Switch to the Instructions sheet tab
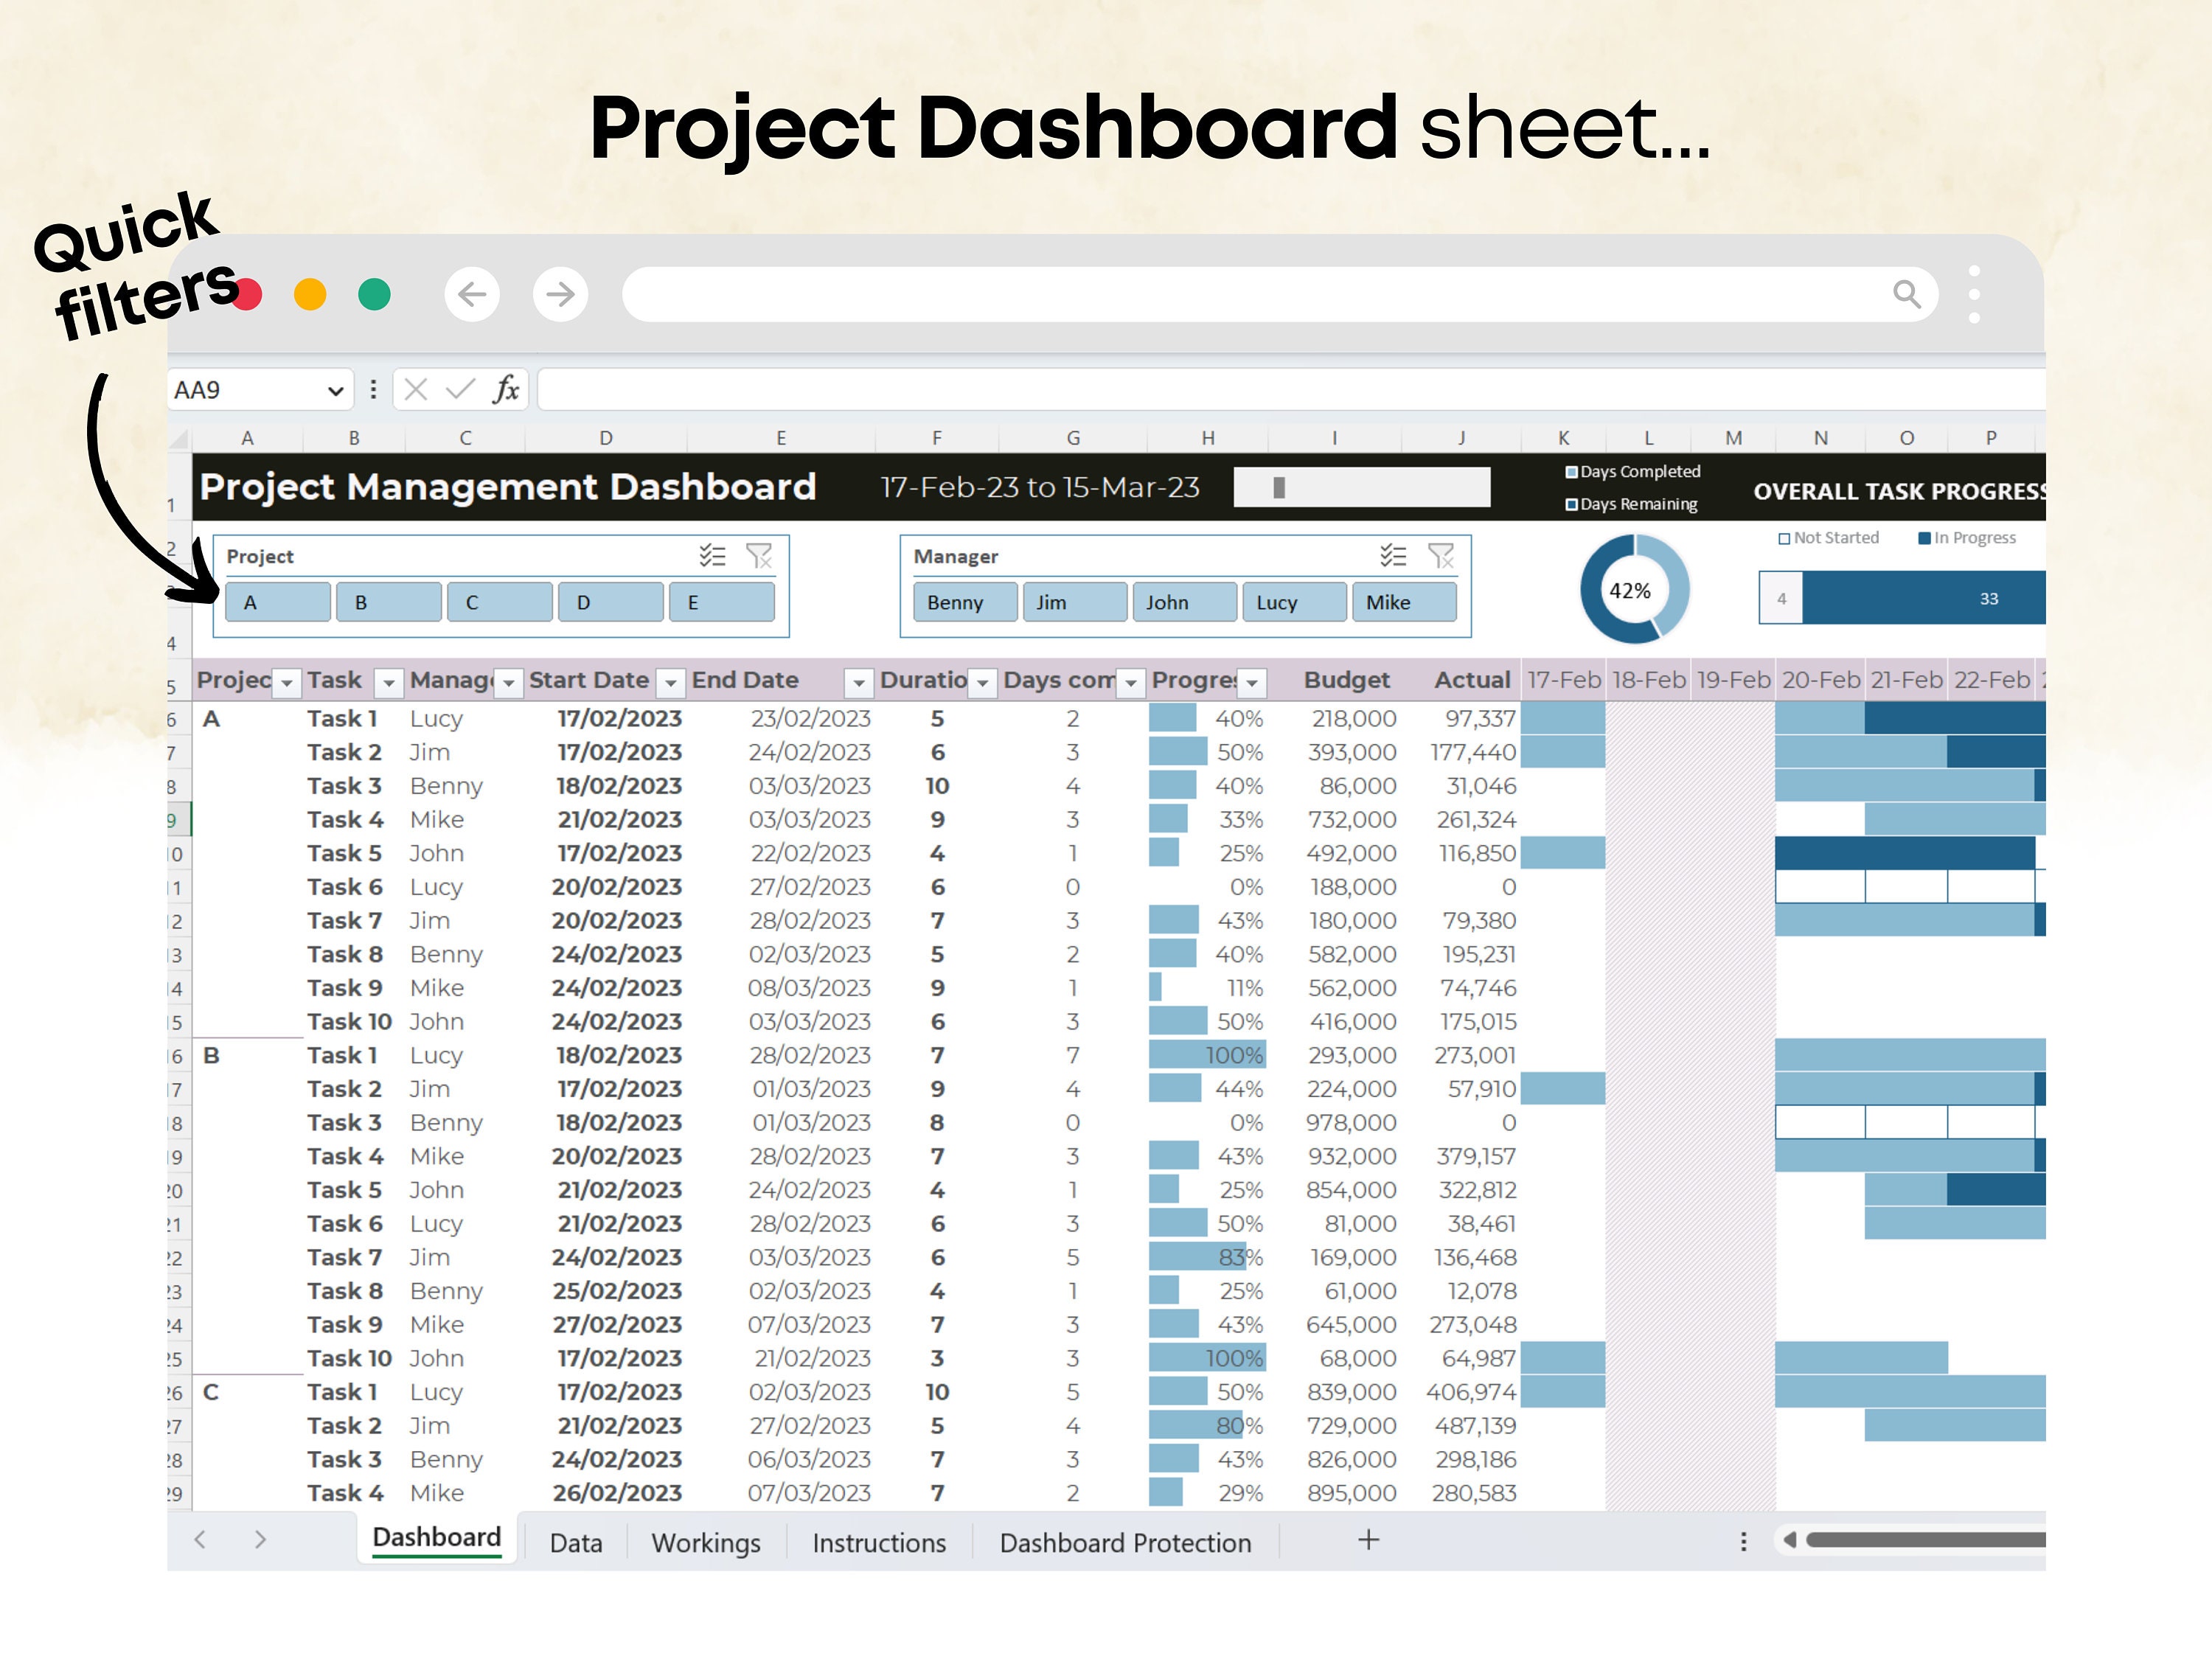 click(878, 1543)
